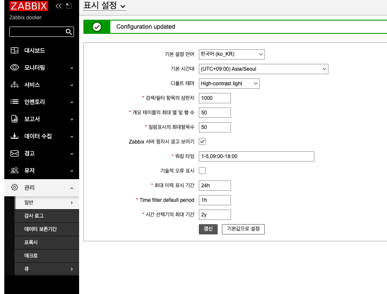Image resolution: width=387 pixels, height=294 pixels.
Task: Expand 인벤토리 menu chevron
Action: [72, 102]
